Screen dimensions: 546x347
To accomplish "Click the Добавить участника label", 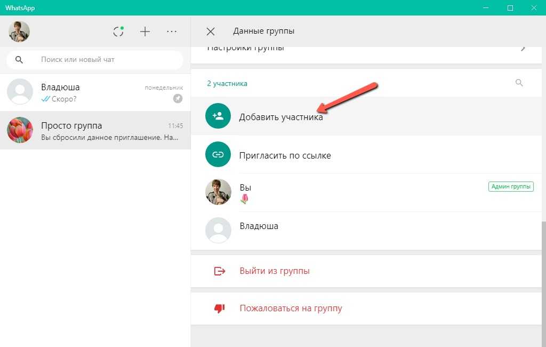I will 281,117.
